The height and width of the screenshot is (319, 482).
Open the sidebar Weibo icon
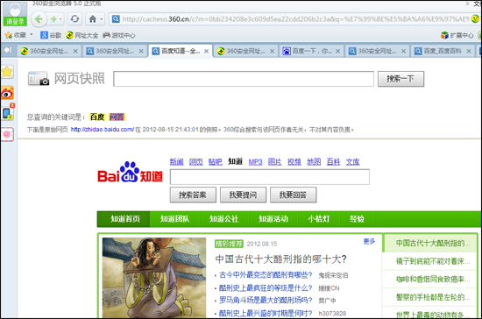(x=7, y=93)
